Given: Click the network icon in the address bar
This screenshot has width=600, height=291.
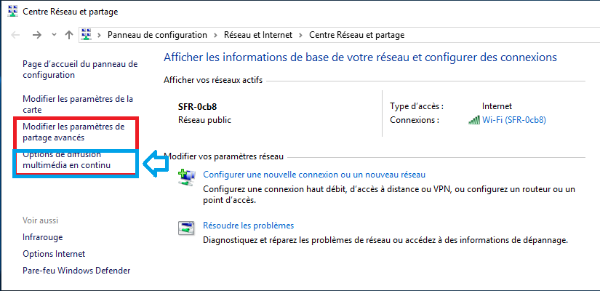Looking at the screenshot, I should pyautogui.click(x=87, y=35).
